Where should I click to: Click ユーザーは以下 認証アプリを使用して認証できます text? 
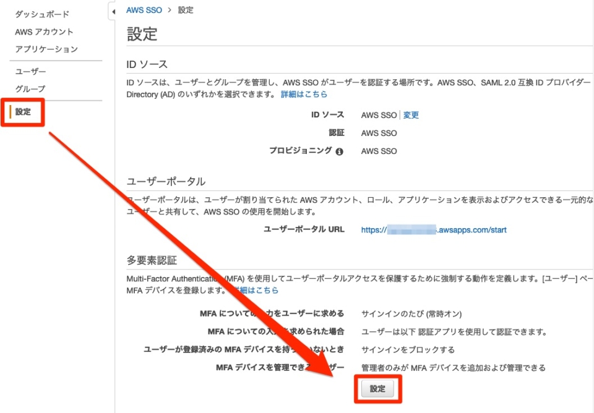[x=454, y=332]
